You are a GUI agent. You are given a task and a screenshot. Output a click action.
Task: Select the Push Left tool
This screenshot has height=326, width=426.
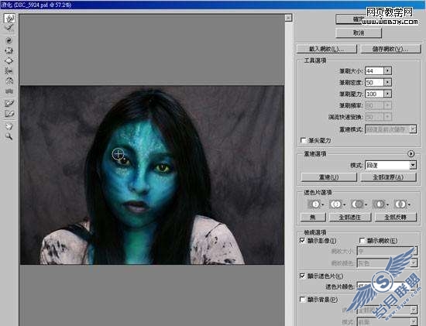(9, 71)
